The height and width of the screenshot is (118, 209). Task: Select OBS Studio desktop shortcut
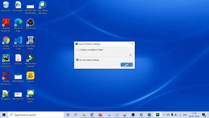pos(30,24)
